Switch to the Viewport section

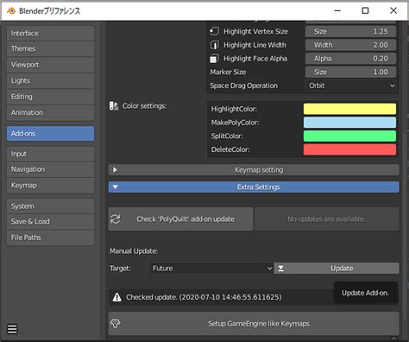tap(50, 65)
